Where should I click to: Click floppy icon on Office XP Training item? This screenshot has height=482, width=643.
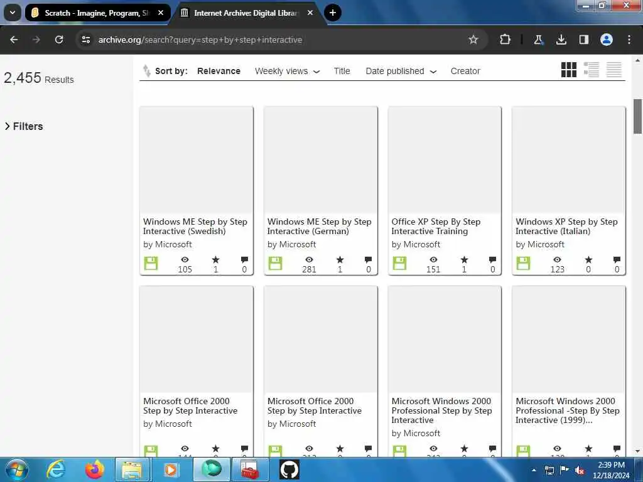pos(399,263)
